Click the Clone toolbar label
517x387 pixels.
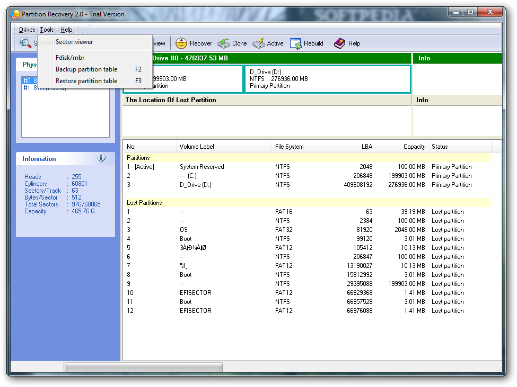239,43
